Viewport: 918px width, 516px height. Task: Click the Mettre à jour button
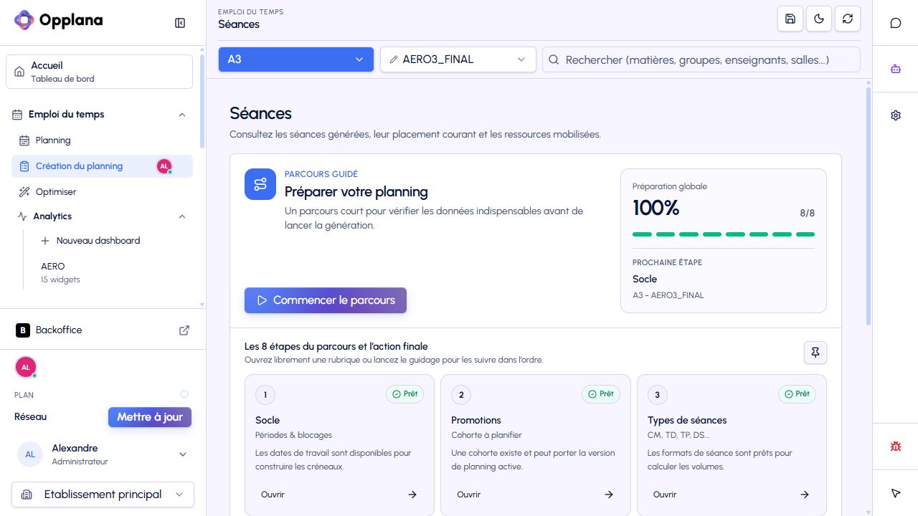click(x=150, y=417)
